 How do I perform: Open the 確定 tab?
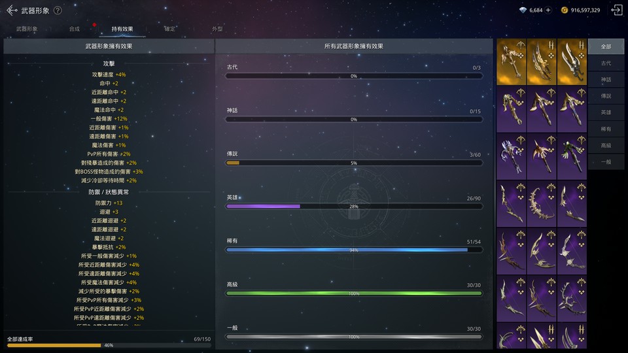coord(170,29)
